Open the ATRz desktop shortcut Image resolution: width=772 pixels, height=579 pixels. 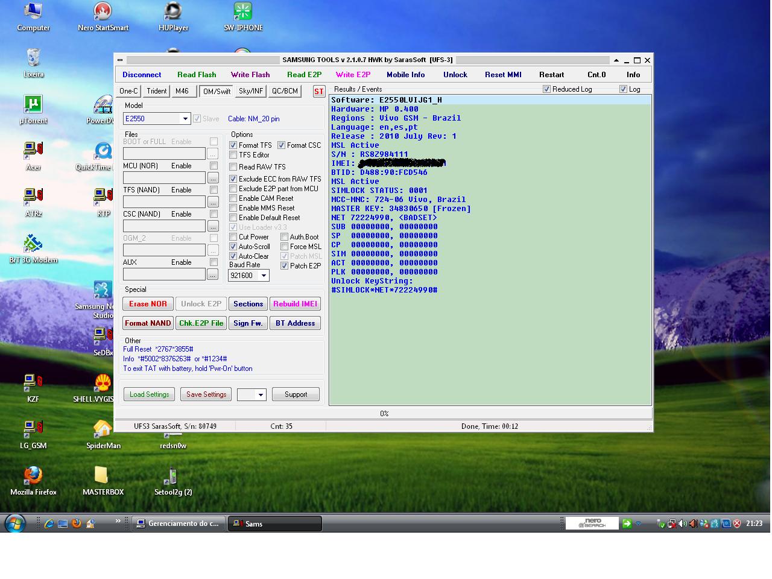[33, 202]
